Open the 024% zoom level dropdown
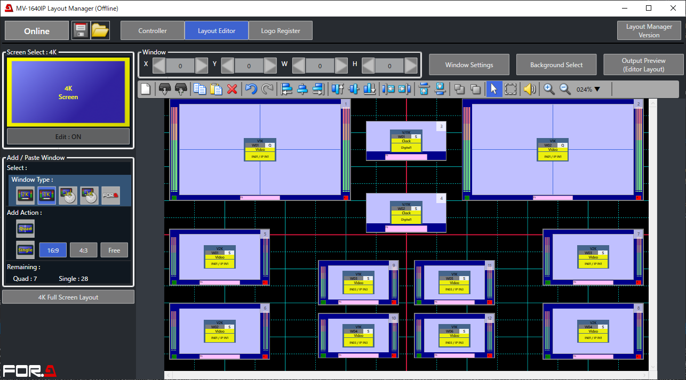 588,90
